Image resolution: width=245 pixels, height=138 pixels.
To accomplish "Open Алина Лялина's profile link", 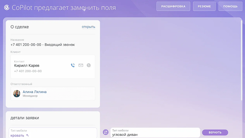I will pos(34,92).
